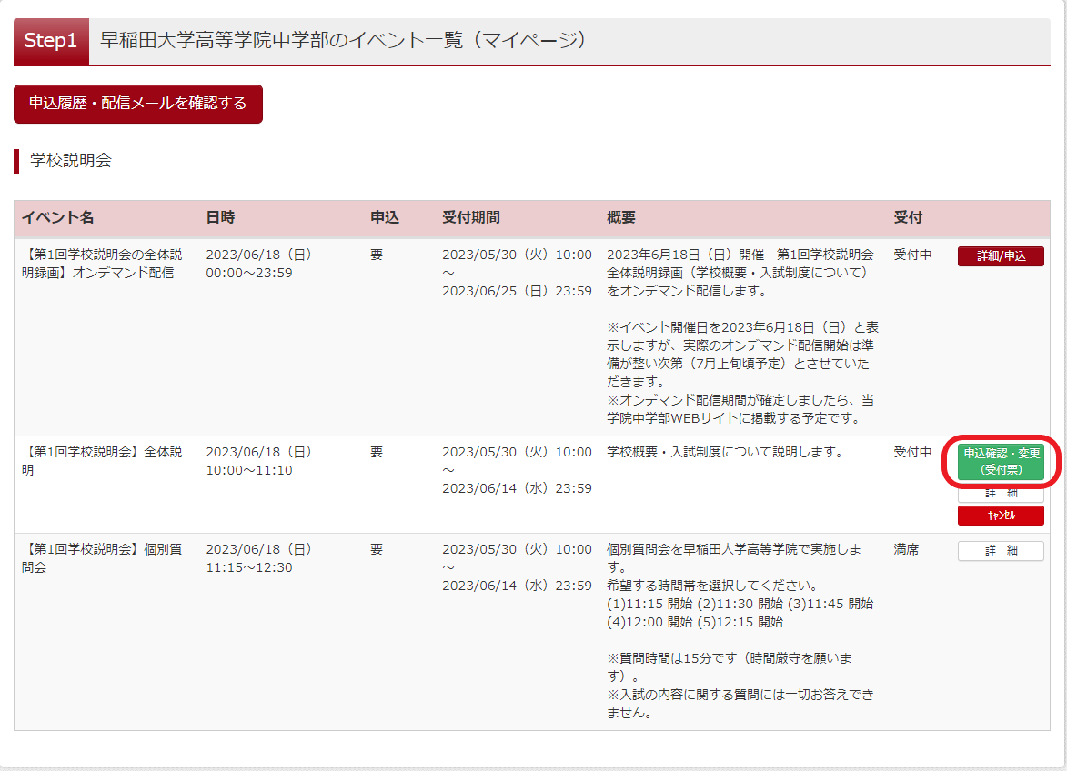This screenshot has width=1067, height=771.
Task: Select event name オンデマンド配信 cell
Action: (102, 264)
